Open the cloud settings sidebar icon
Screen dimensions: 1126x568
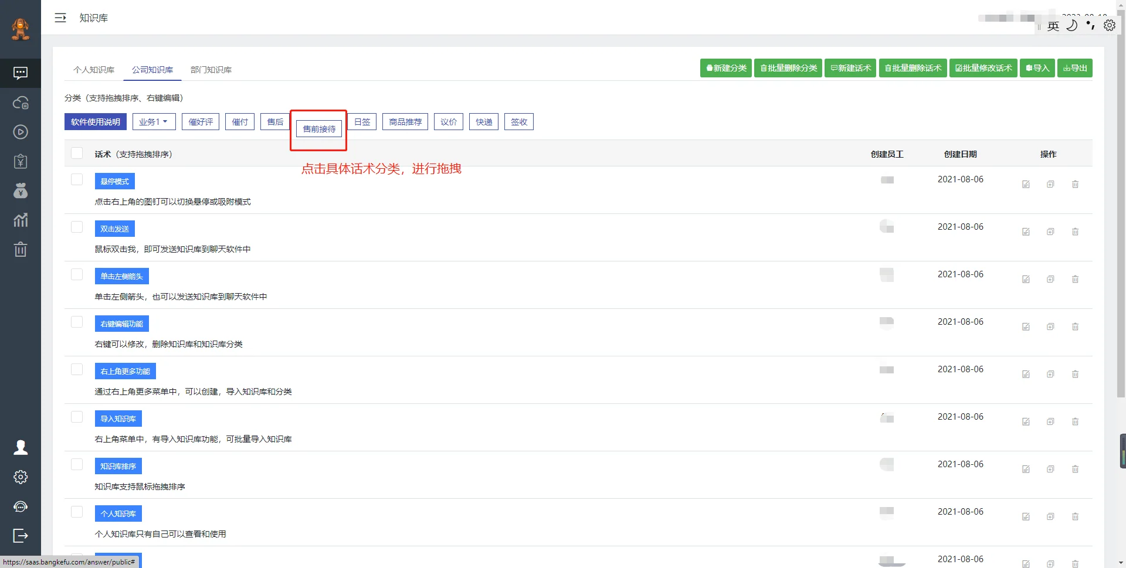pyautogui.click(x=21, y=103)
